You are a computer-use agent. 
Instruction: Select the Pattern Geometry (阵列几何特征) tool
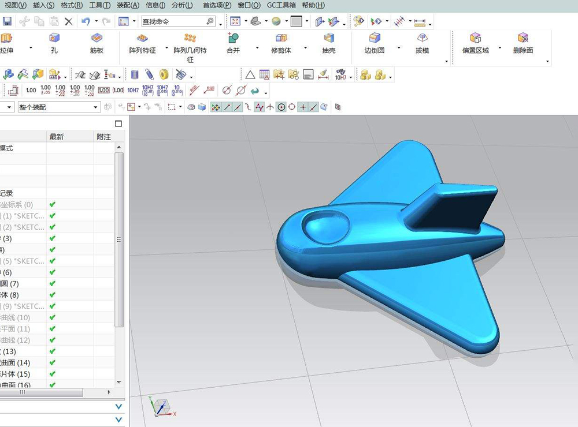coord(190,48)
